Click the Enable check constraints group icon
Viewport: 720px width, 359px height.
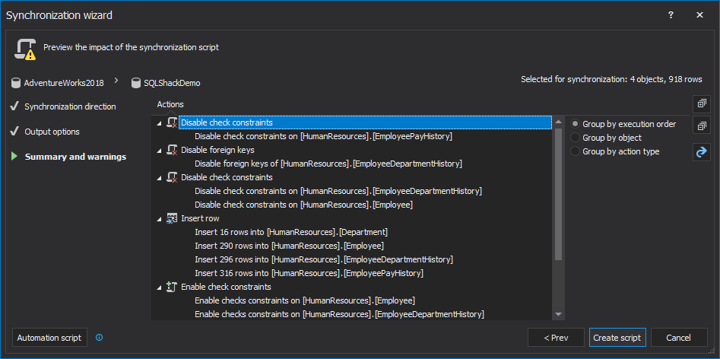click(x=172, y=287)
